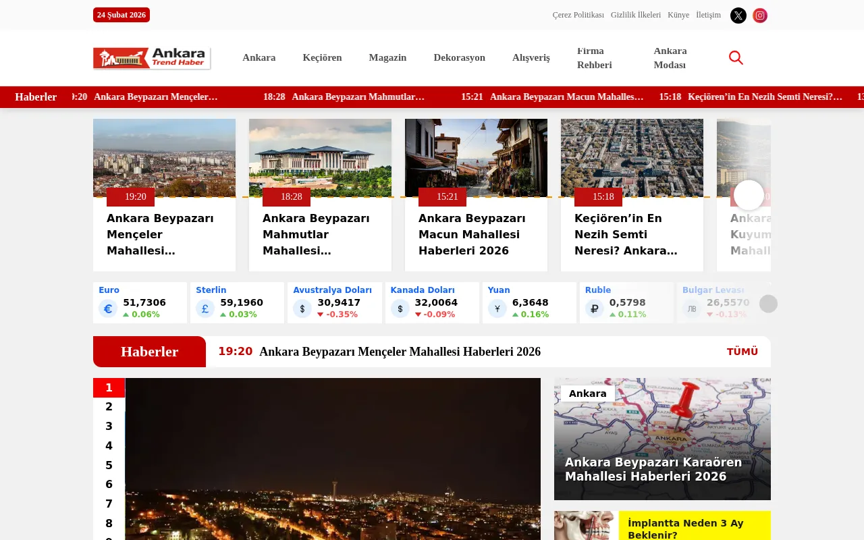
Task: Click the TÜMÜ link in Haberler bar
Action: pyautogui.click(x=742, y=351)
